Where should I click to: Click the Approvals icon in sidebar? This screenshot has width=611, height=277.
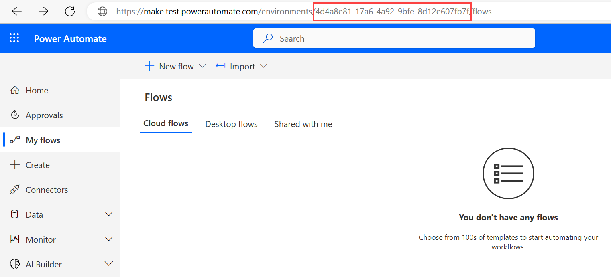tap(15, 115)
